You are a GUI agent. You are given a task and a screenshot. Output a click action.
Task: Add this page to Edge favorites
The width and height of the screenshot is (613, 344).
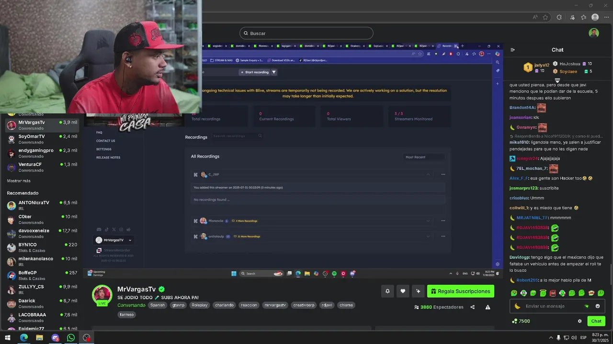(x=545, y=17)
